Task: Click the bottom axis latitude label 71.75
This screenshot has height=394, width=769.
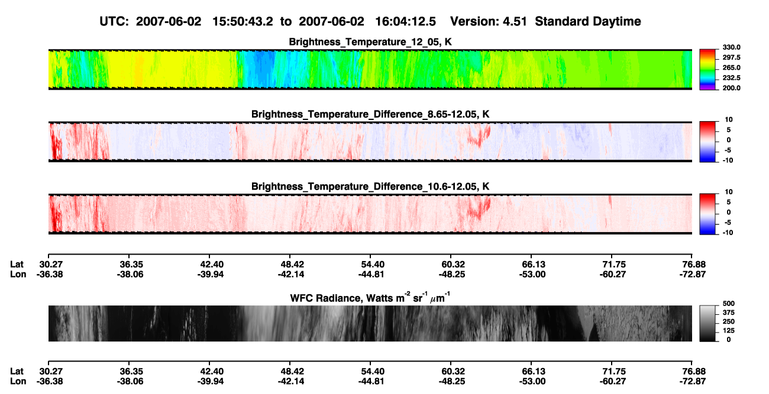Action: 614,371
